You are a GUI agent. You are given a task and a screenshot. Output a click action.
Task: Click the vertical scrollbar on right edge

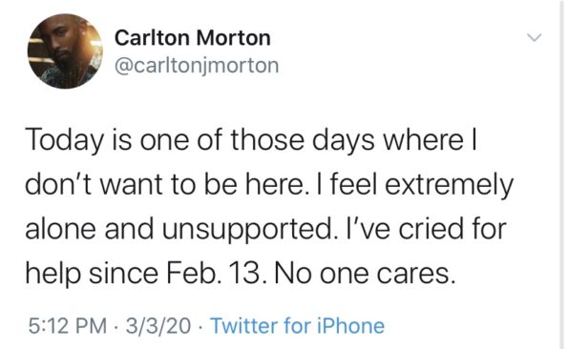561,174
